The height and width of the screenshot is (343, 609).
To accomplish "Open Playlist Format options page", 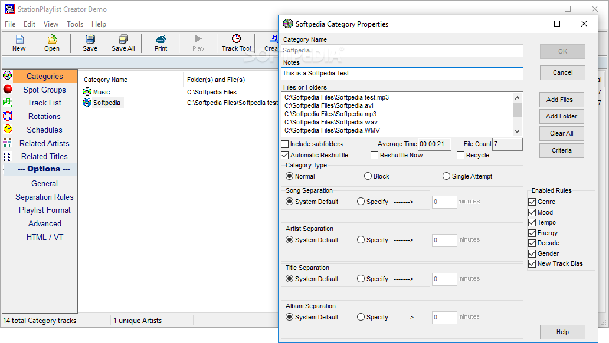I will [45, 210].
